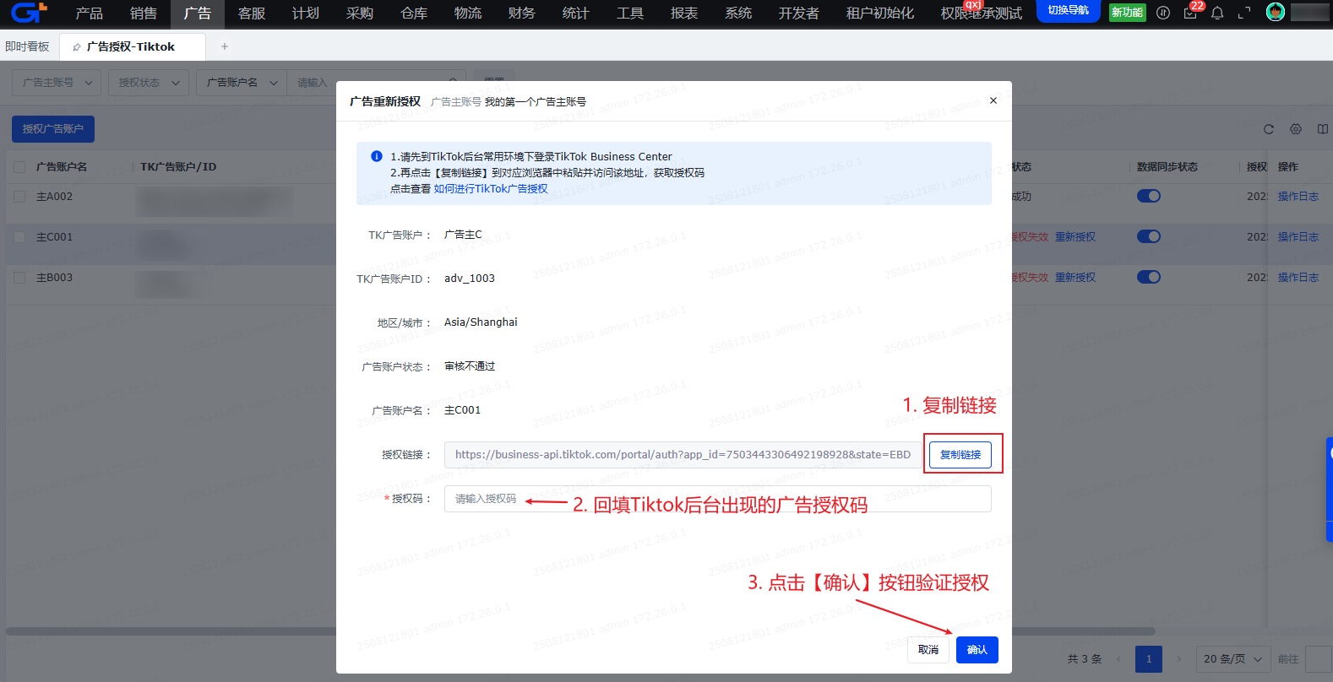Toggle data sync switch for 主A002

[1149, 196]
